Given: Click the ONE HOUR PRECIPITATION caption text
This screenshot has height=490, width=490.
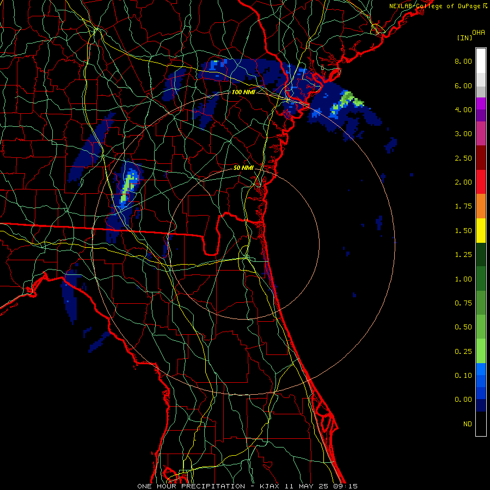Looking at the screenshot, I should pyautogui.click(x=191, y=486).
